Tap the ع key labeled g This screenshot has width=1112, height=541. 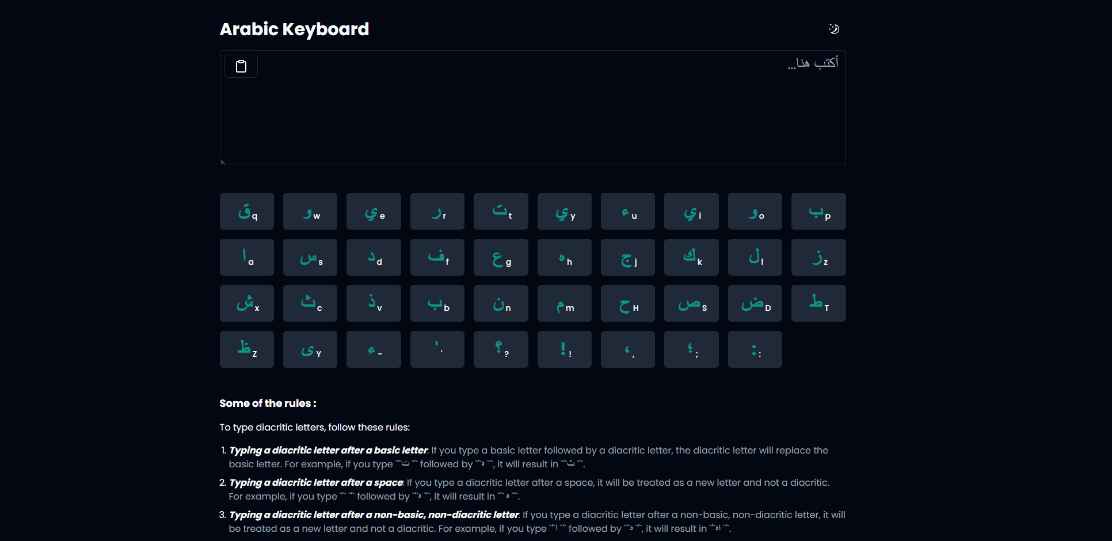(501, 257)
